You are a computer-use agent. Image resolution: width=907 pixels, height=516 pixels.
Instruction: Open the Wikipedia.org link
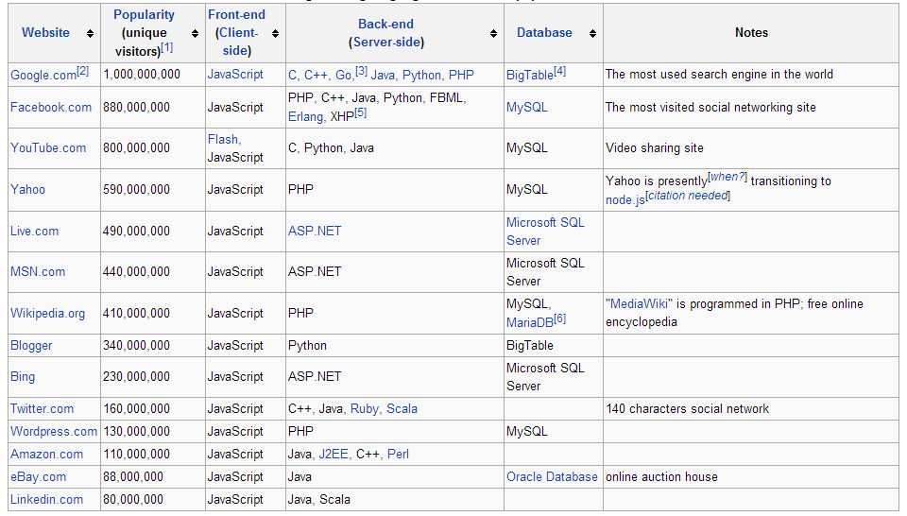47,314
